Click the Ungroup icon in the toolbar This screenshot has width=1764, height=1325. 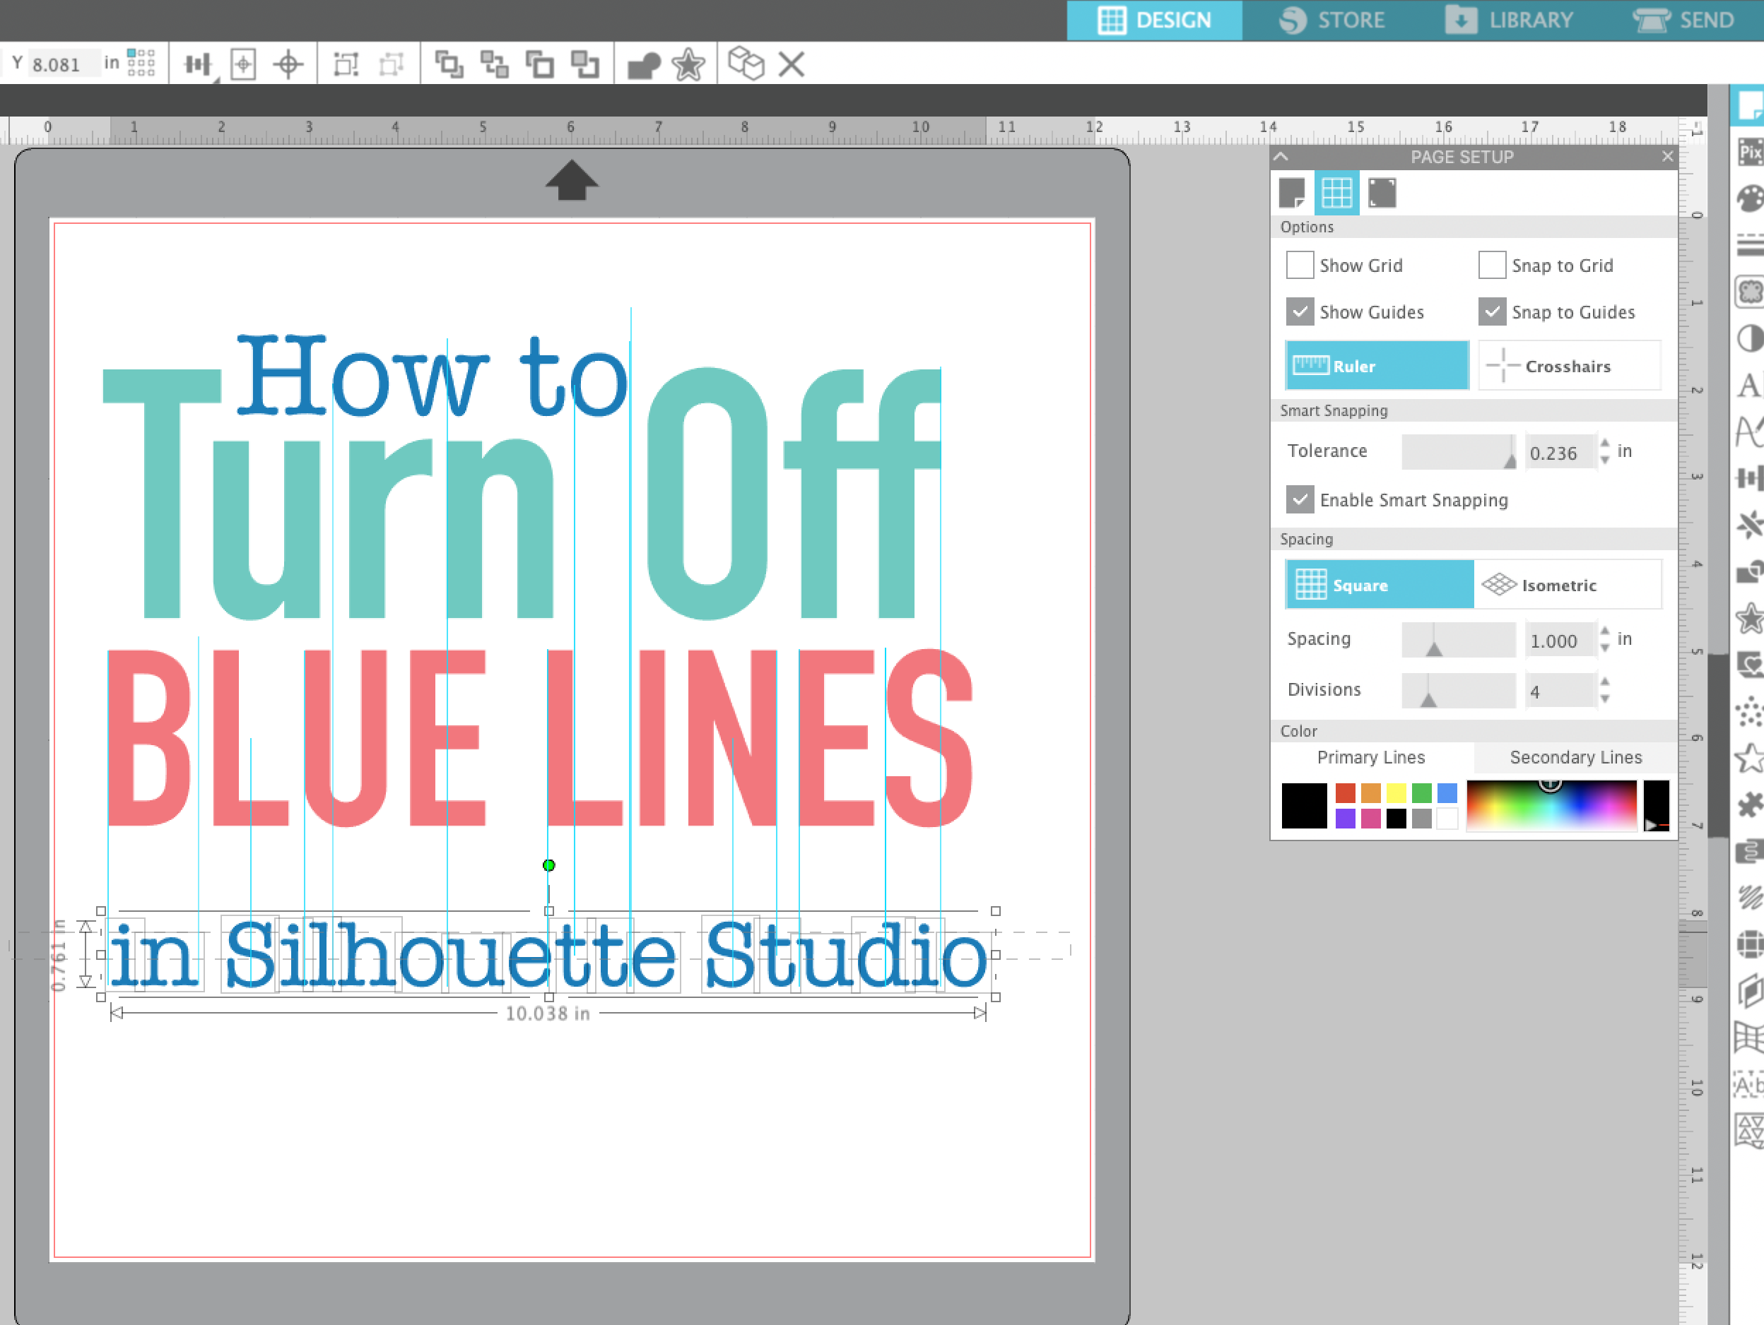tap(391, 64)
